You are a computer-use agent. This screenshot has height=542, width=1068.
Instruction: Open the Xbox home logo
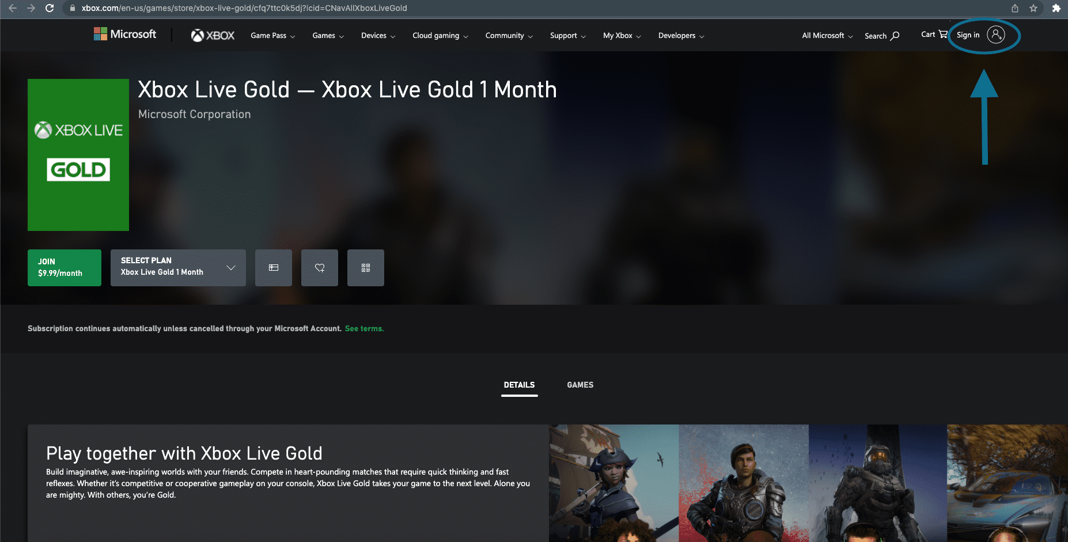click(x=213, y=35)
